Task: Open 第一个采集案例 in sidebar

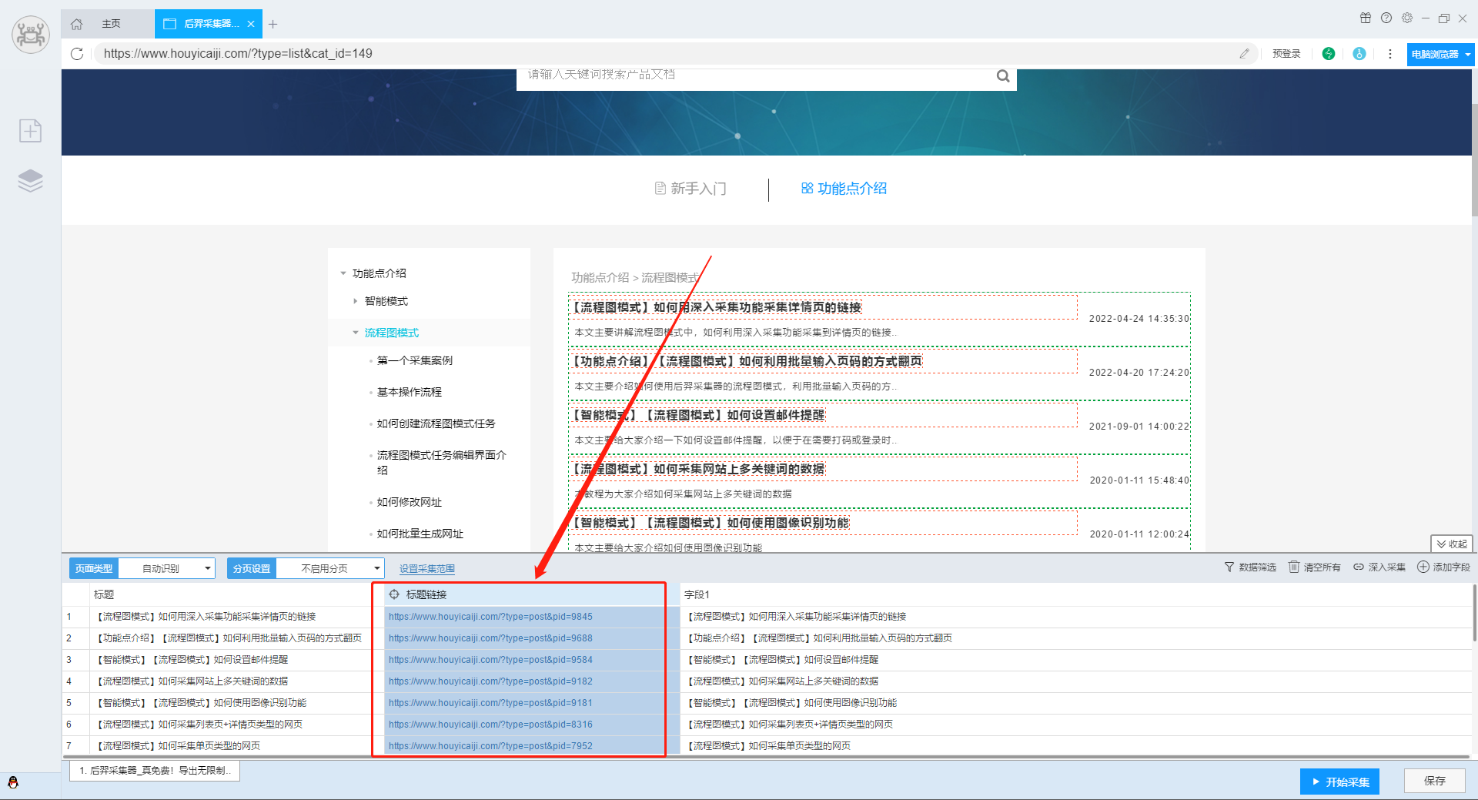Action: 415,360
